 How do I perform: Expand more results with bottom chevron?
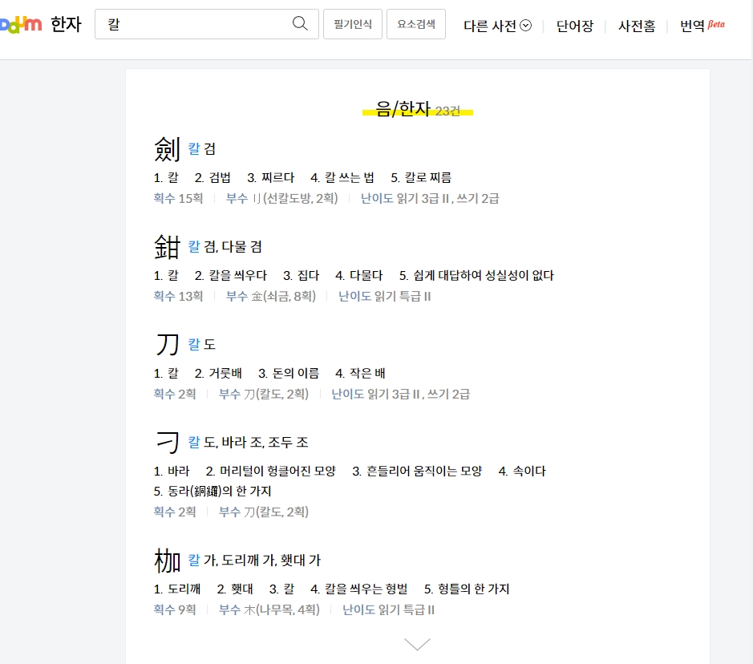(417, 644)
